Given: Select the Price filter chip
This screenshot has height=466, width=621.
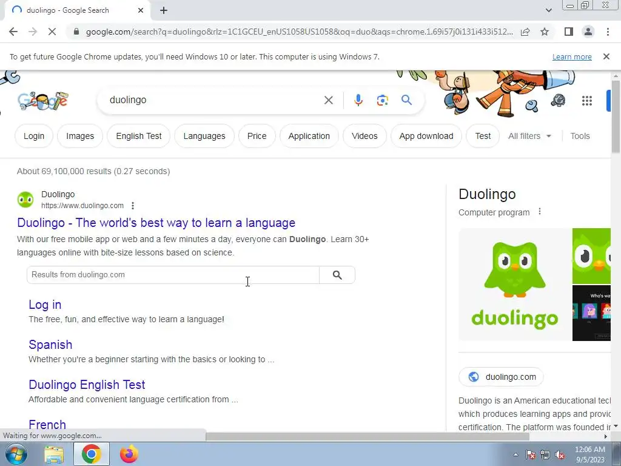Looking at the screenshot, I should [x=257, y=136].
